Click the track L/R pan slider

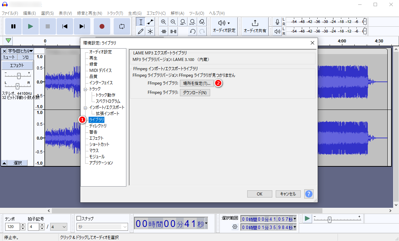point(17,86)
